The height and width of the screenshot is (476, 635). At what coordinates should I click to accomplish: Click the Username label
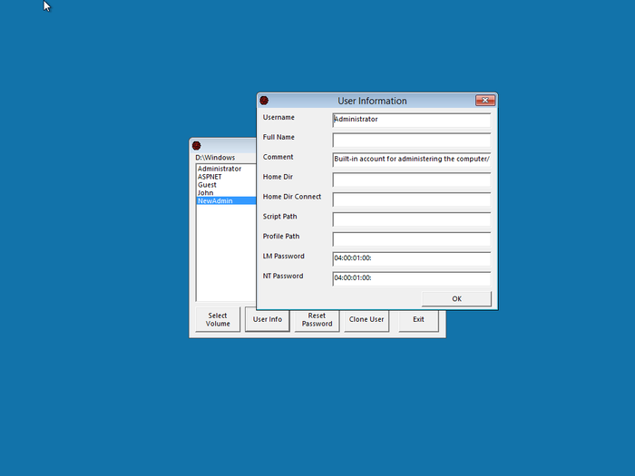click(278, 117)
